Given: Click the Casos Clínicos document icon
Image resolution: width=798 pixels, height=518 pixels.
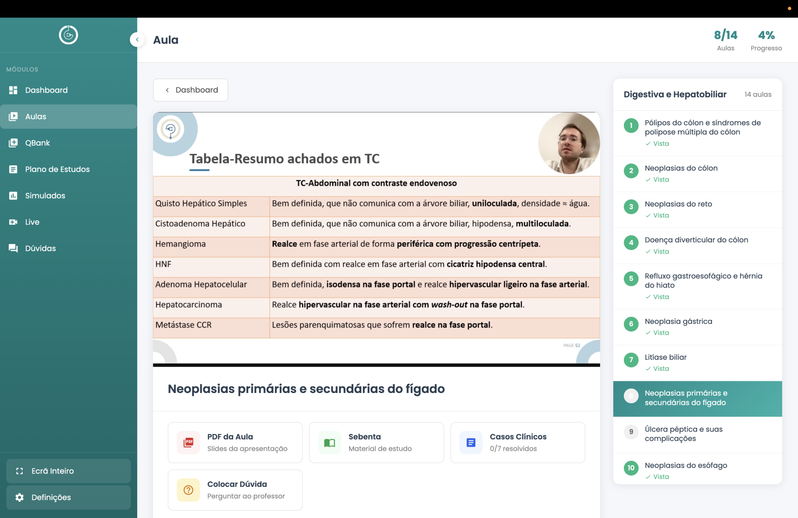Looking at the screenshot, I should click(471, 442).
